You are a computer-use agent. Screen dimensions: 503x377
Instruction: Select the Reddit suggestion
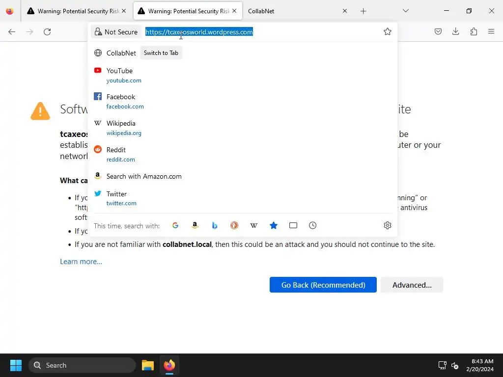(x=243, y=155)
